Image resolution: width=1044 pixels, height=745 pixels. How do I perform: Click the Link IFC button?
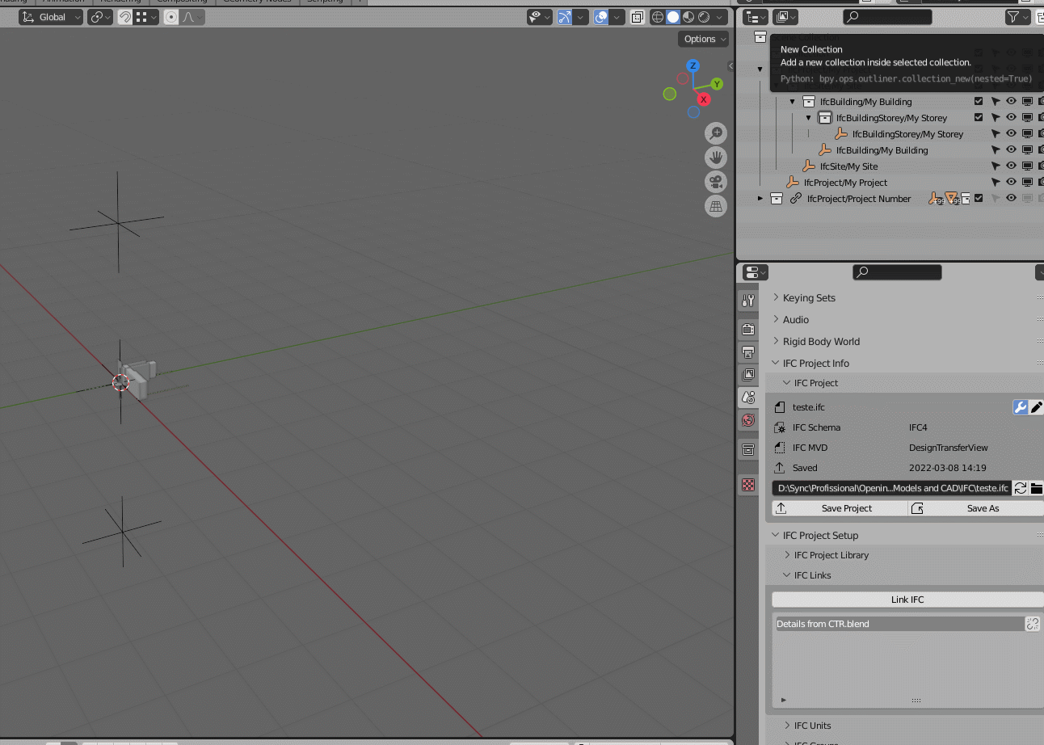(907, 599)
